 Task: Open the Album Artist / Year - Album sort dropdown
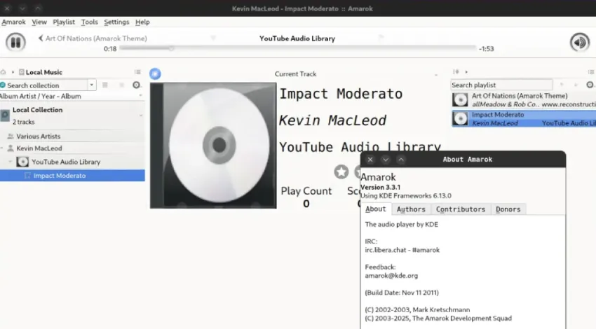point(70,96)
